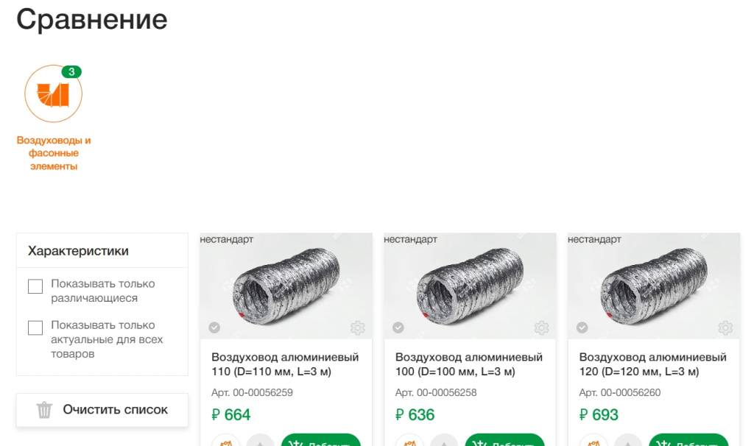Click the gear icon on the 100 mm duct image
The height and width of the screenshot is (446, 754).
pyautogui.click(x=541, y=328)
